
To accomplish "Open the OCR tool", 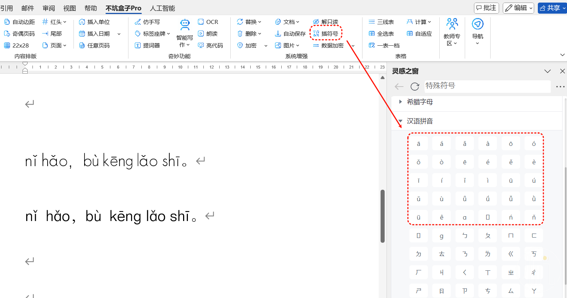I will (201, 22).
